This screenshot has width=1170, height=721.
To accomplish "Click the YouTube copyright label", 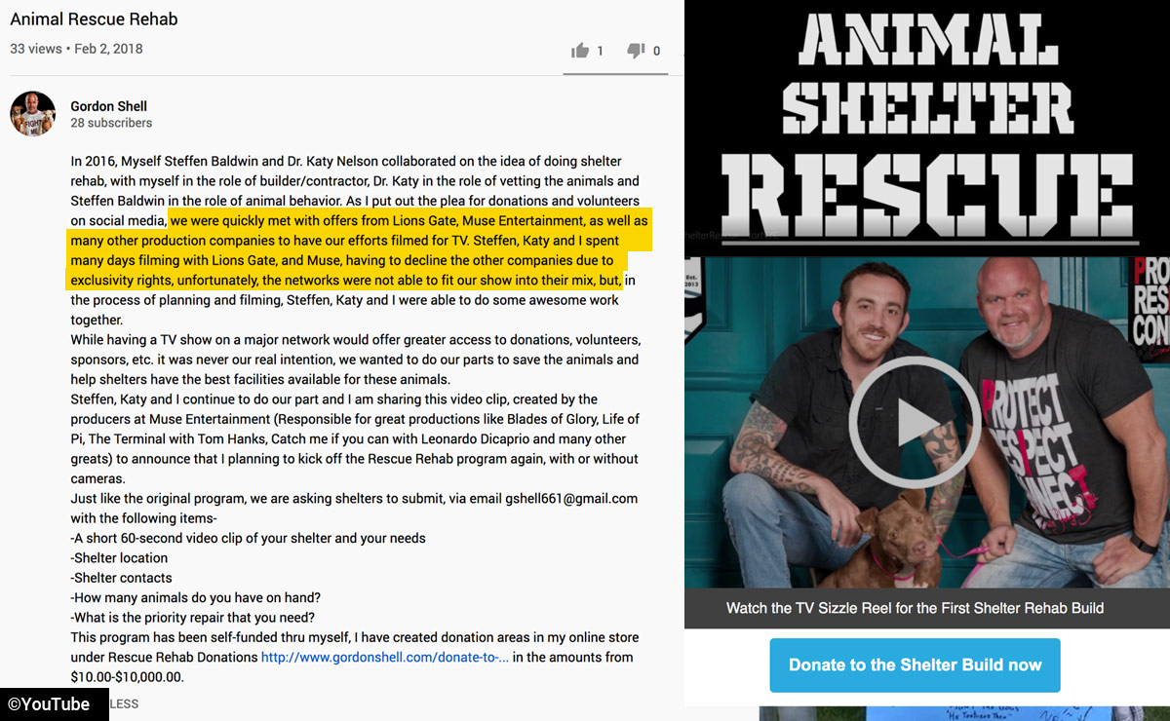I will 55,703.
